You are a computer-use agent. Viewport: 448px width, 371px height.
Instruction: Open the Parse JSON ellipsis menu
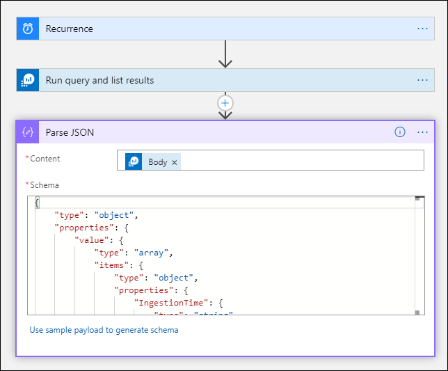(x=422, y=132)
